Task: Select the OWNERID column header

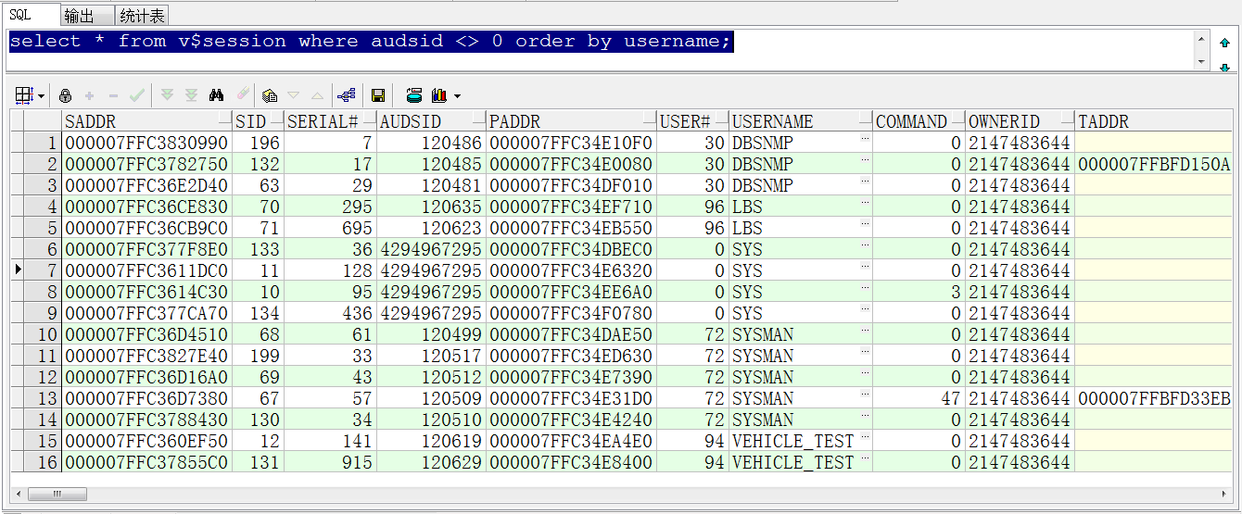Action: 1020,121
